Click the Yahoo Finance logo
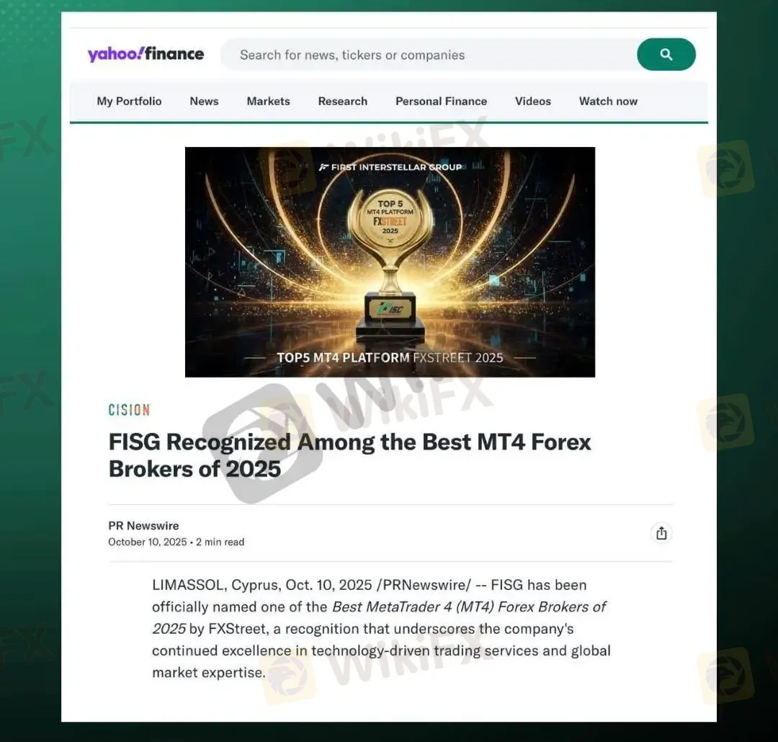 pyautogui.click(x=146, y=53)
